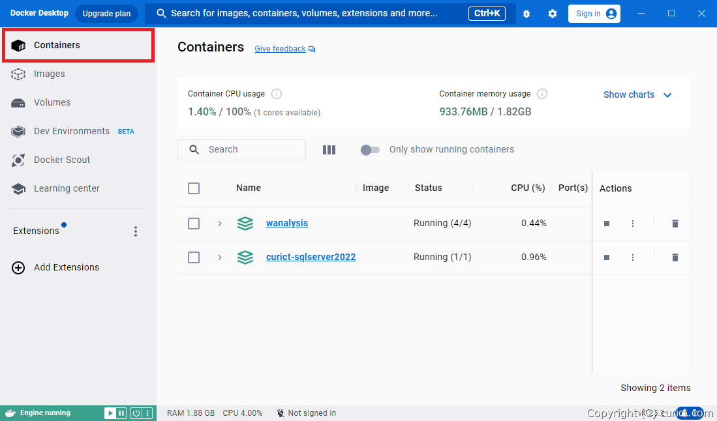The width and height of the screenshot is (717, 421).
Task: Expand the wanalysis container group
Action: [220, 224]
